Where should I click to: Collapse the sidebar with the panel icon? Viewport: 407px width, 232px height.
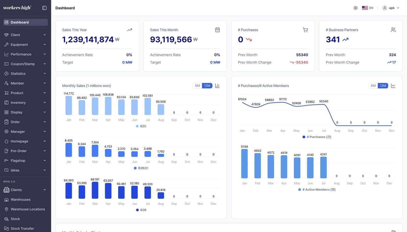pyautogui.click(x=44, y=8)
